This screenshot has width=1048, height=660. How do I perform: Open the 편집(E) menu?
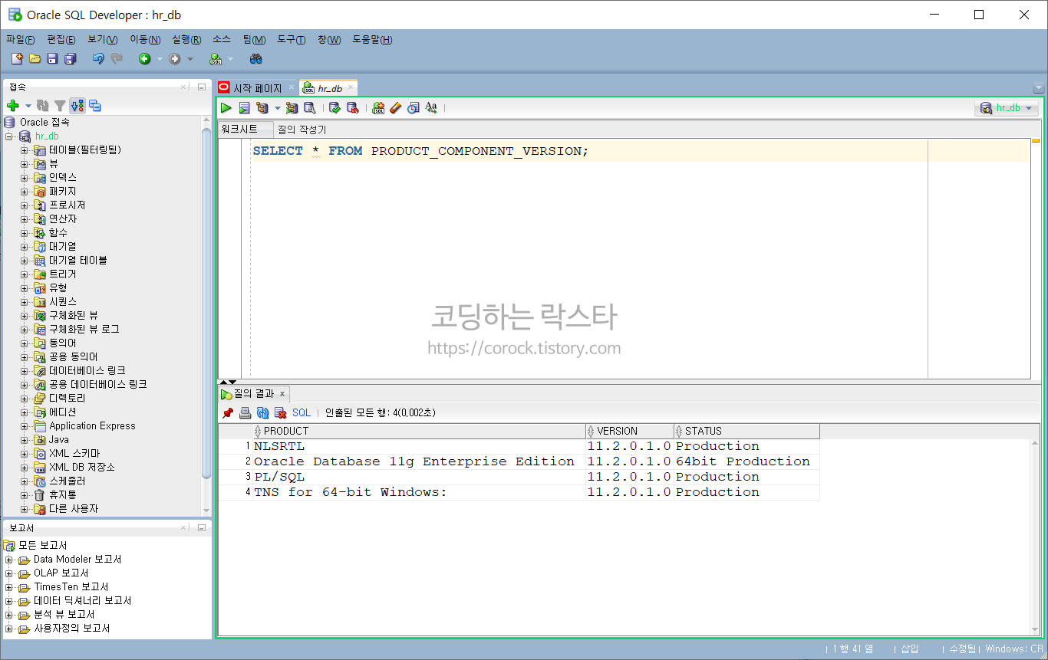[x=61, y=40]
